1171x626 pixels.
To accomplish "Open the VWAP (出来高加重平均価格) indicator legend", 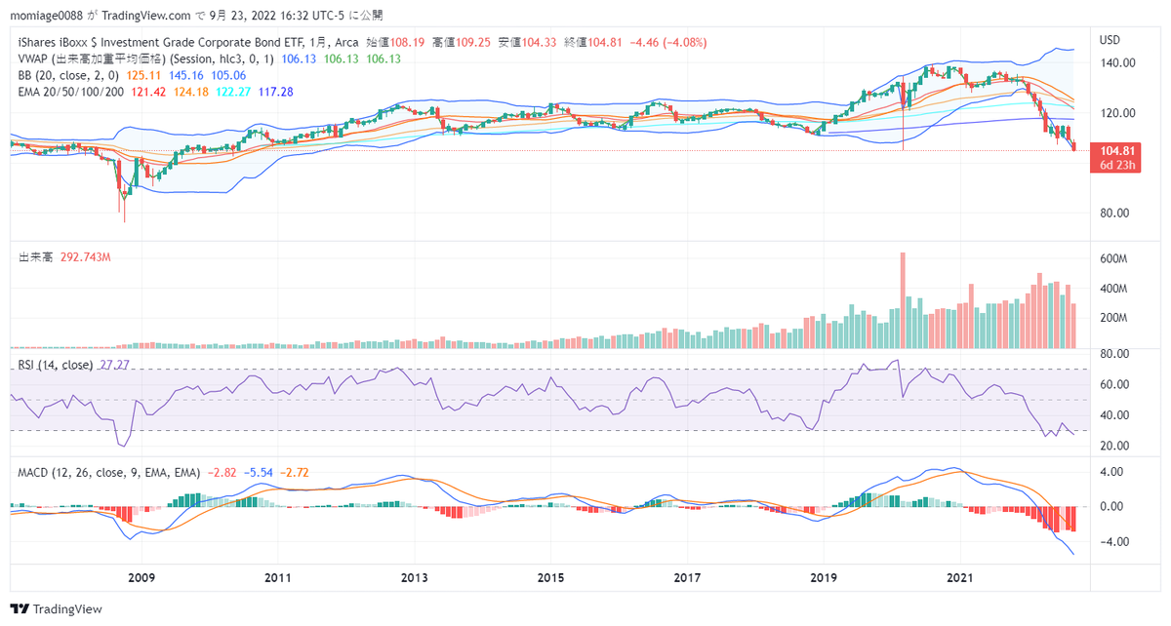I will (x=146, y=59).
